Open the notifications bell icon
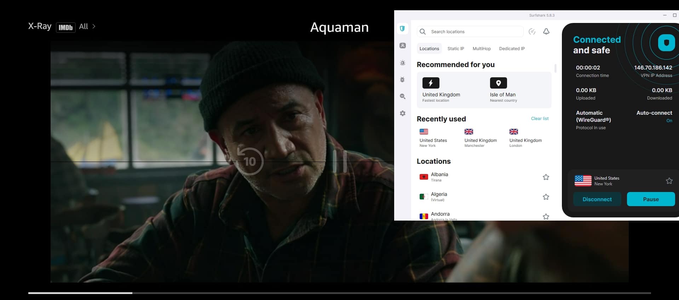This screenshot has width=679, height=300. coord(546,32)
